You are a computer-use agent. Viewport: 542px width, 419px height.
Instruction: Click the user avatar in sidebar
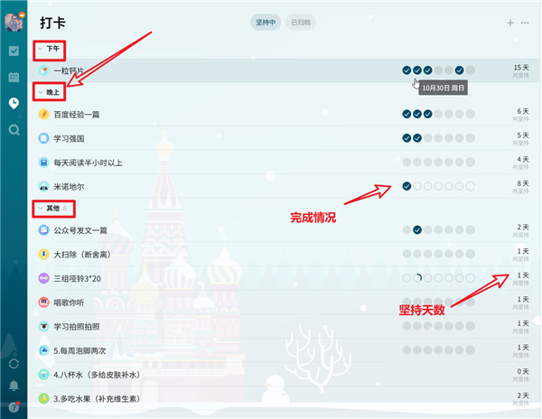(x=14, y=22)
